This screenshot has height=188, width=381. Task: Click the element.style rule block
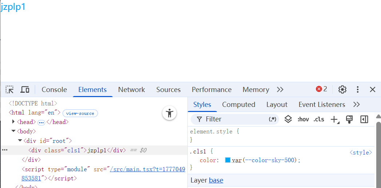(281, 136)
